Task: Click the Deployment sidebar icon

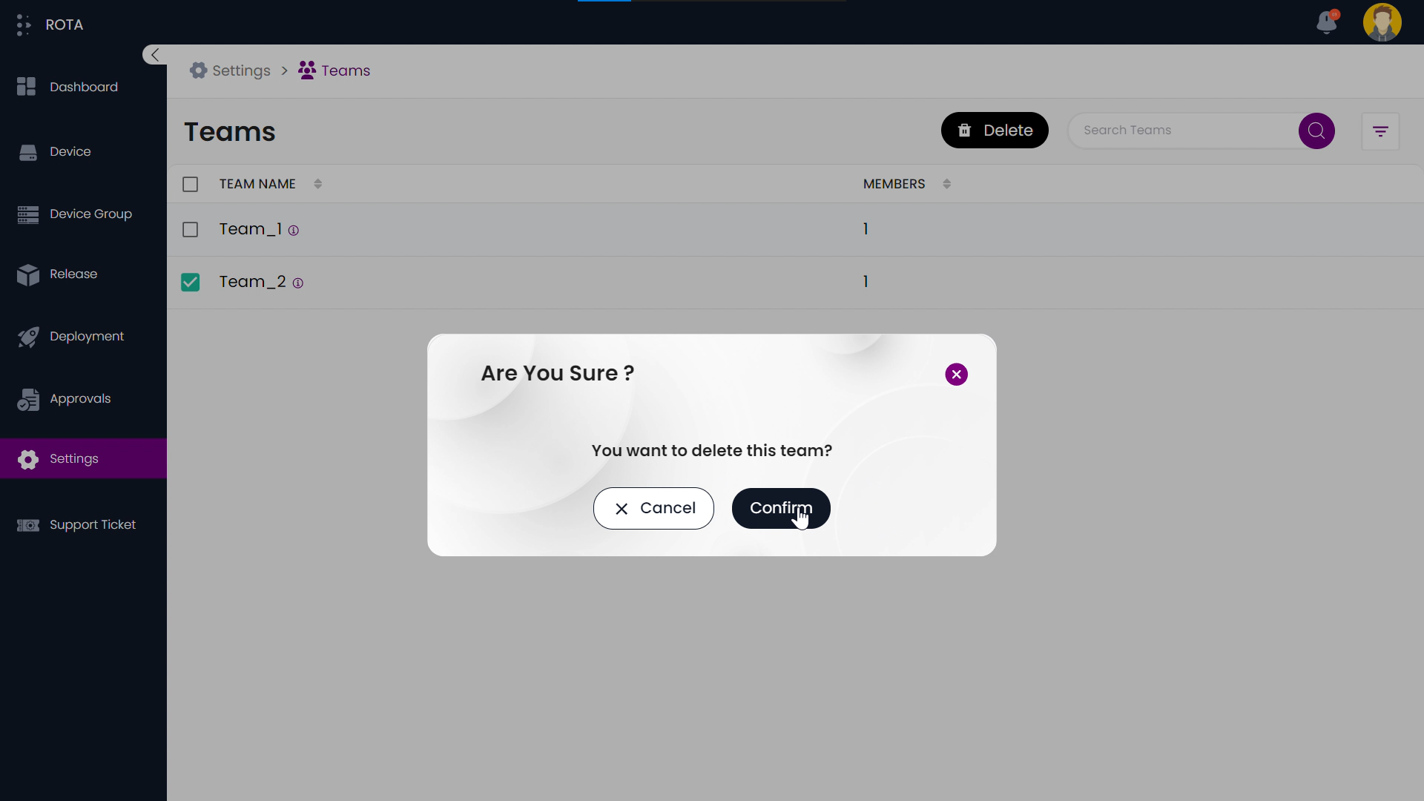Action: tap(28, 337)
